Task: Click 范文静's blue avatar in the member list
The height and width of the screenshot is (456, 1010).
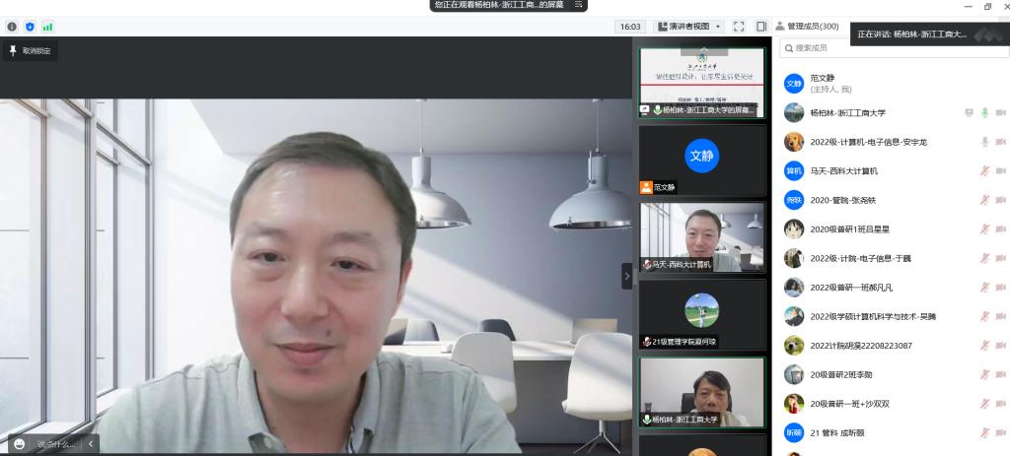Action: click(794, 84)
